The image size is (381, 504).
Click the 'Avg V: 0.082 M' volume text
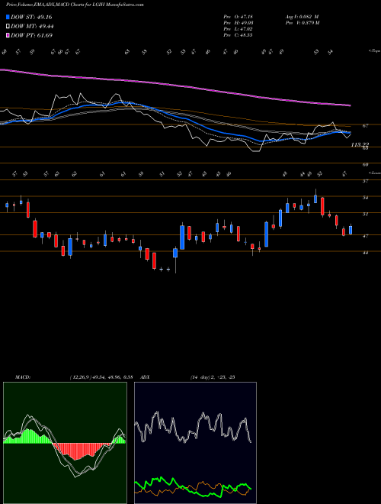(x=302, y=17)
